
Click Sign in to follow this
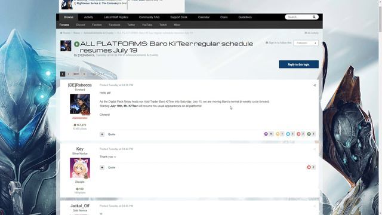(279, 42)
